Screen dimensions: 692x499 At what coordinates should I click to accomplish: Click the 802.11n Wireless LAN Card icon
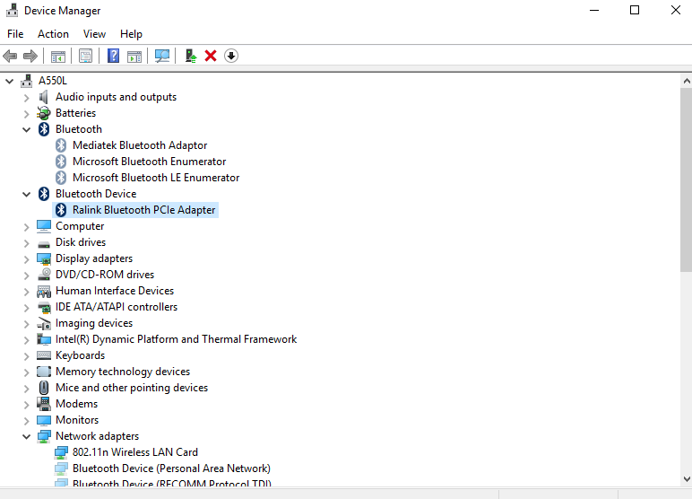61,452
